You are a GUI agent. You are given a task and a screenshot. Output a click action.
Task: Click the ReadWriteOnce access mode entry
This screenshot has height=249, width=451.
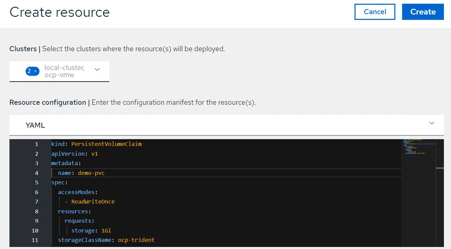click(x=93, y=202)
